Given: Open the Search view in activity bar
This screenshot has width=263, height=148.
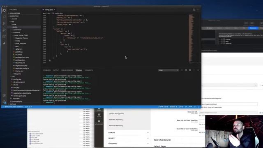Looking at the screenshot, I should click(4, 16).
